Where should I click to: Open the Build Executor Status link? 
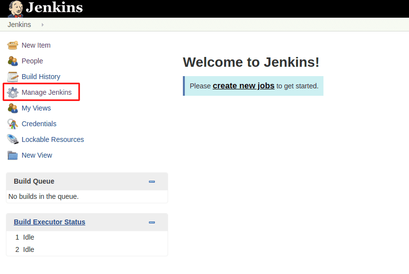click(x=49, y=222)
